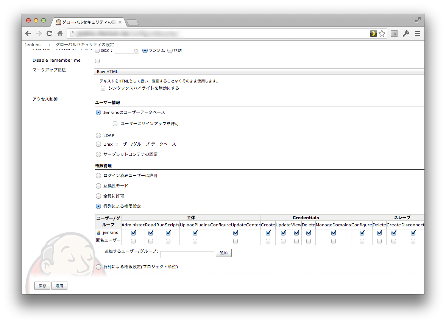Uncheck Administer for the jenkins user
Screen dimensions: 446x324
[x=133, y=233]
